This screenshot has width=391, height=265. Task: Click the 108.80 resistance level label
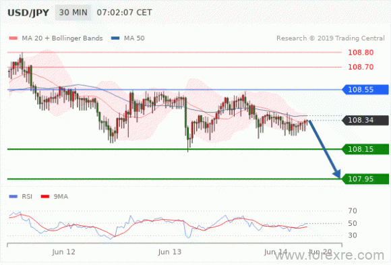(361, 53)
